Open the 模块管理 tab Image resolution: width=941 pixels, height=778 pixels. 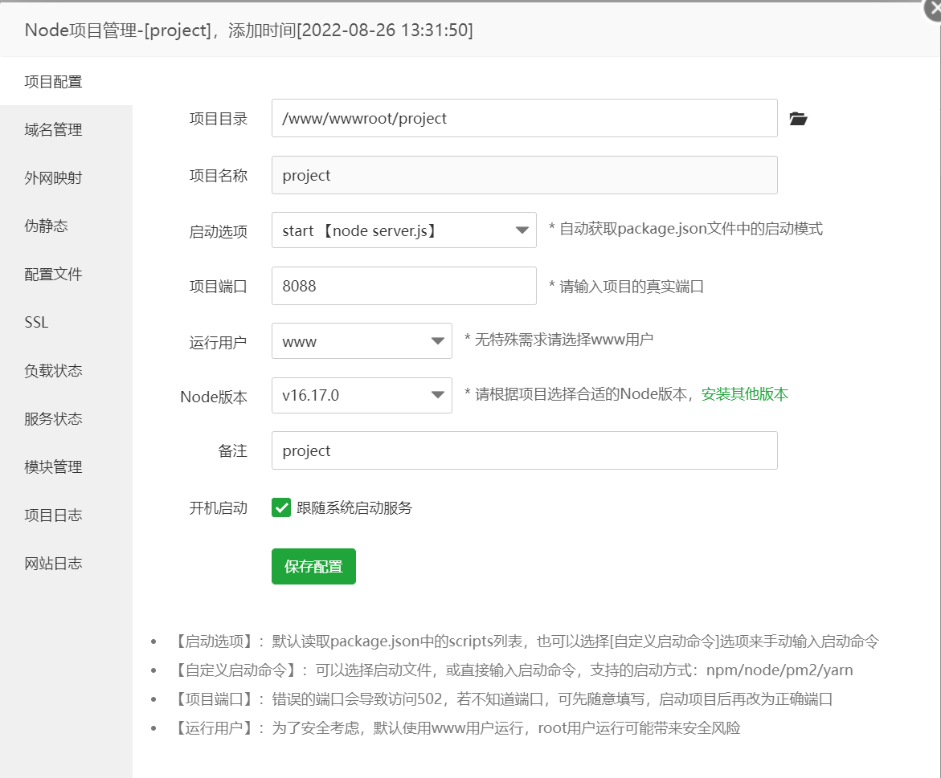click(x=53, y=467)
